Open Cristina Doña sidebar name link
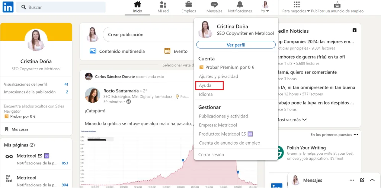The height and width of the screenshot is (188, 381). click(36, 61)
